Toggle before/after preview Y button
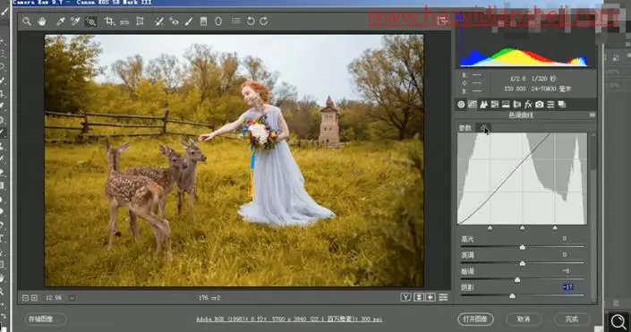Image resolution: width=631 pixels, height=332 pixels. click(x=405, y=297)
